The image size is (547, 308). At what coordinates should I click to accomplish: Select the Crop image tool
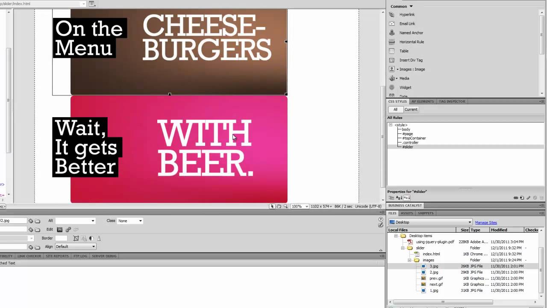pyautogui.click(x=76, y=238)
